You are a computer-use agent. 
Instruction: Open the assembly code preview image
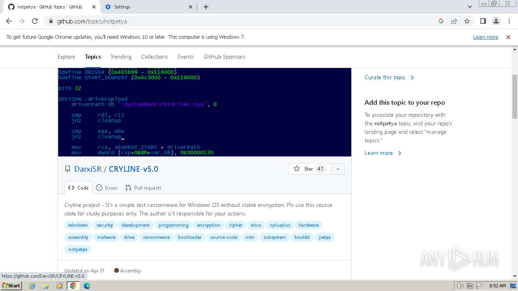204,112
